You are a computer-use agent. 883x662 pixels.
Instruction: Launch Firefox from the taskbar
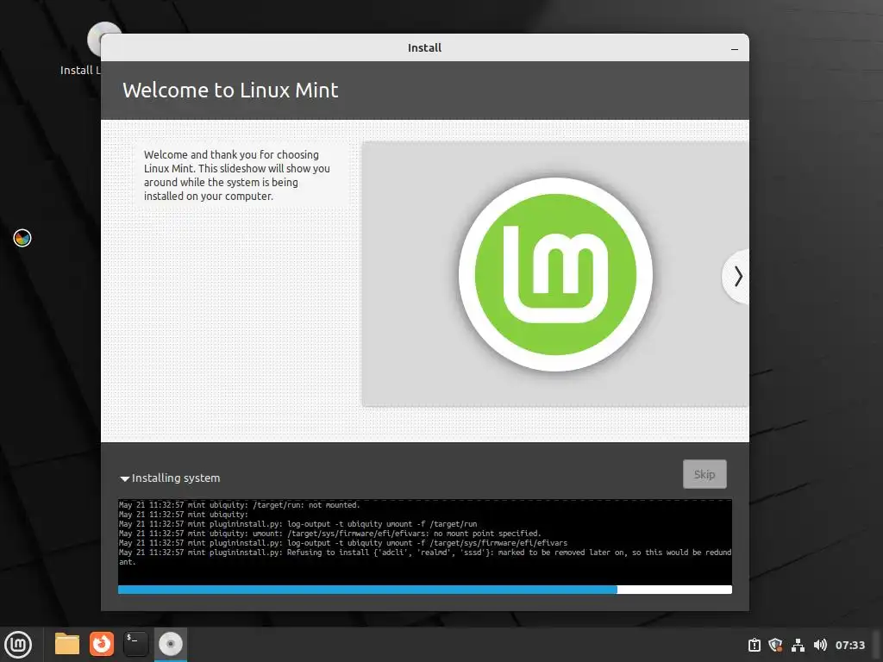[102, 644]
